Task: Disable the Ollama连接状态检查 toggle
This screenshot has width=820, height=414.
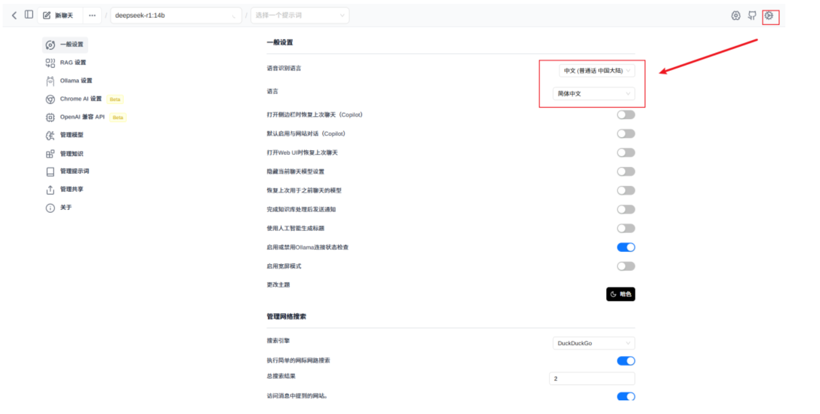Action: click(x=625, y=247)
